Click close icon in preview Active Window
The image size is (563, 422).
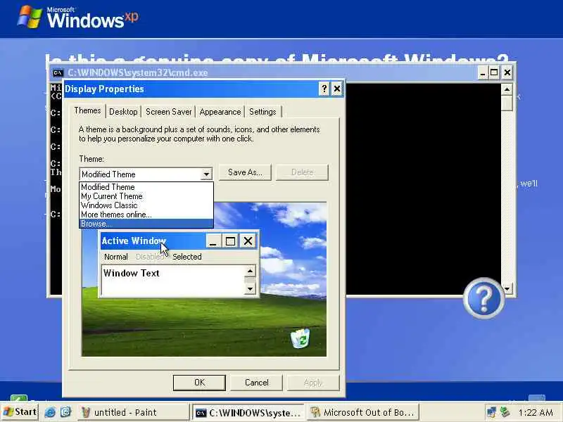[248, 241]
